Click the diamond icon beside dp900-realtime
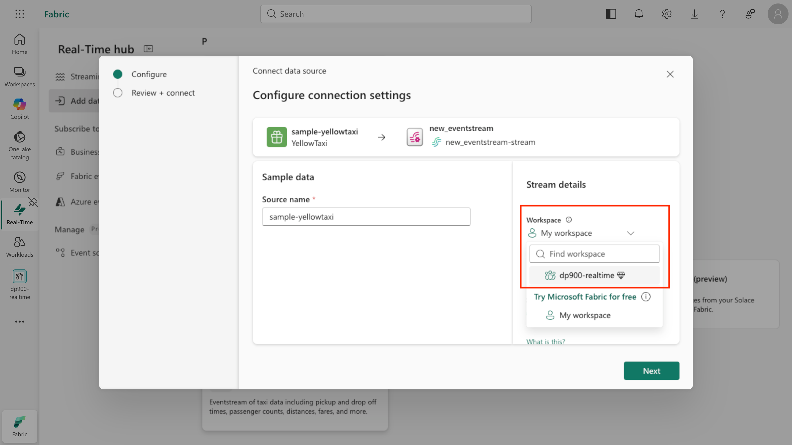The width and height of the screenshot is (792, 445). [621, 275]
